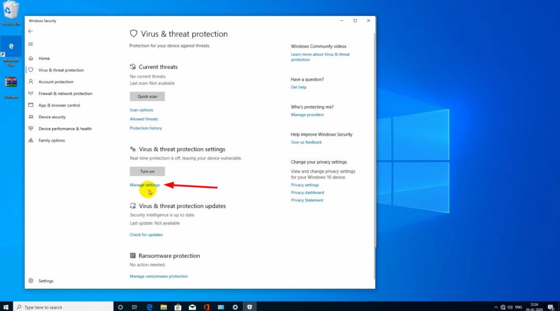The image size is (560, 311).
Task: Open App & browser control
Action: point(59,106)
